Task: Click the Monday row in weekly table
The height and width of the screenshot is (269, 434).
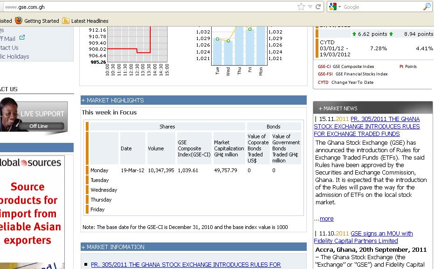Action: (x=194, y=170)
